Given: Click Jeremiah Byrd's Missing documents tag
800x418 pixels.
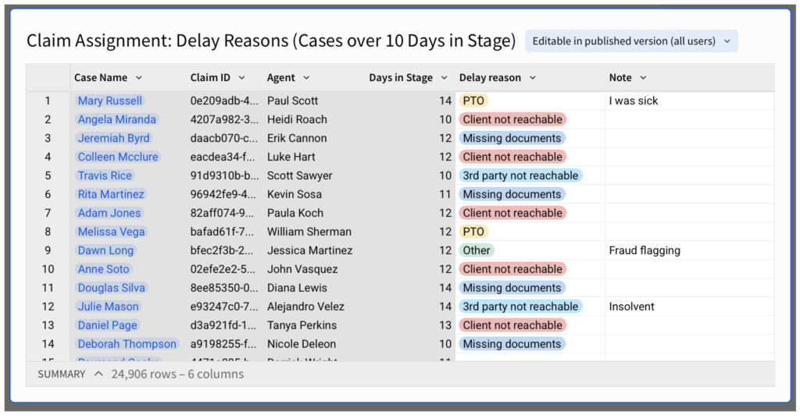Looking at the screenshot, I should (512, 138).
